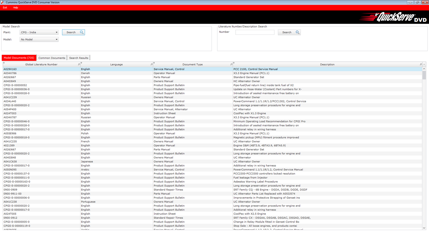This screenshot has width=429, height=232.
Task: Click Model Search's Search button
Action: 73,32
